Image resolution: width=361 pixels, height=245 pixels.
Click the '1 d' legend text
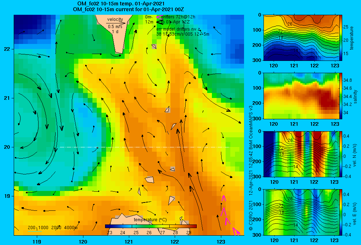pos(115,31)
